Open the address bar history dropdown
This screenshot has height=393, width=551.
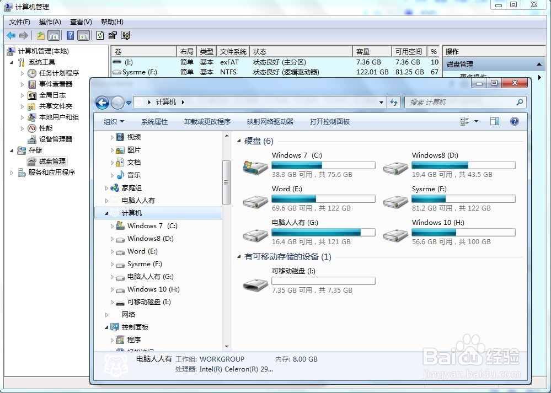click(x=381, y=103)
